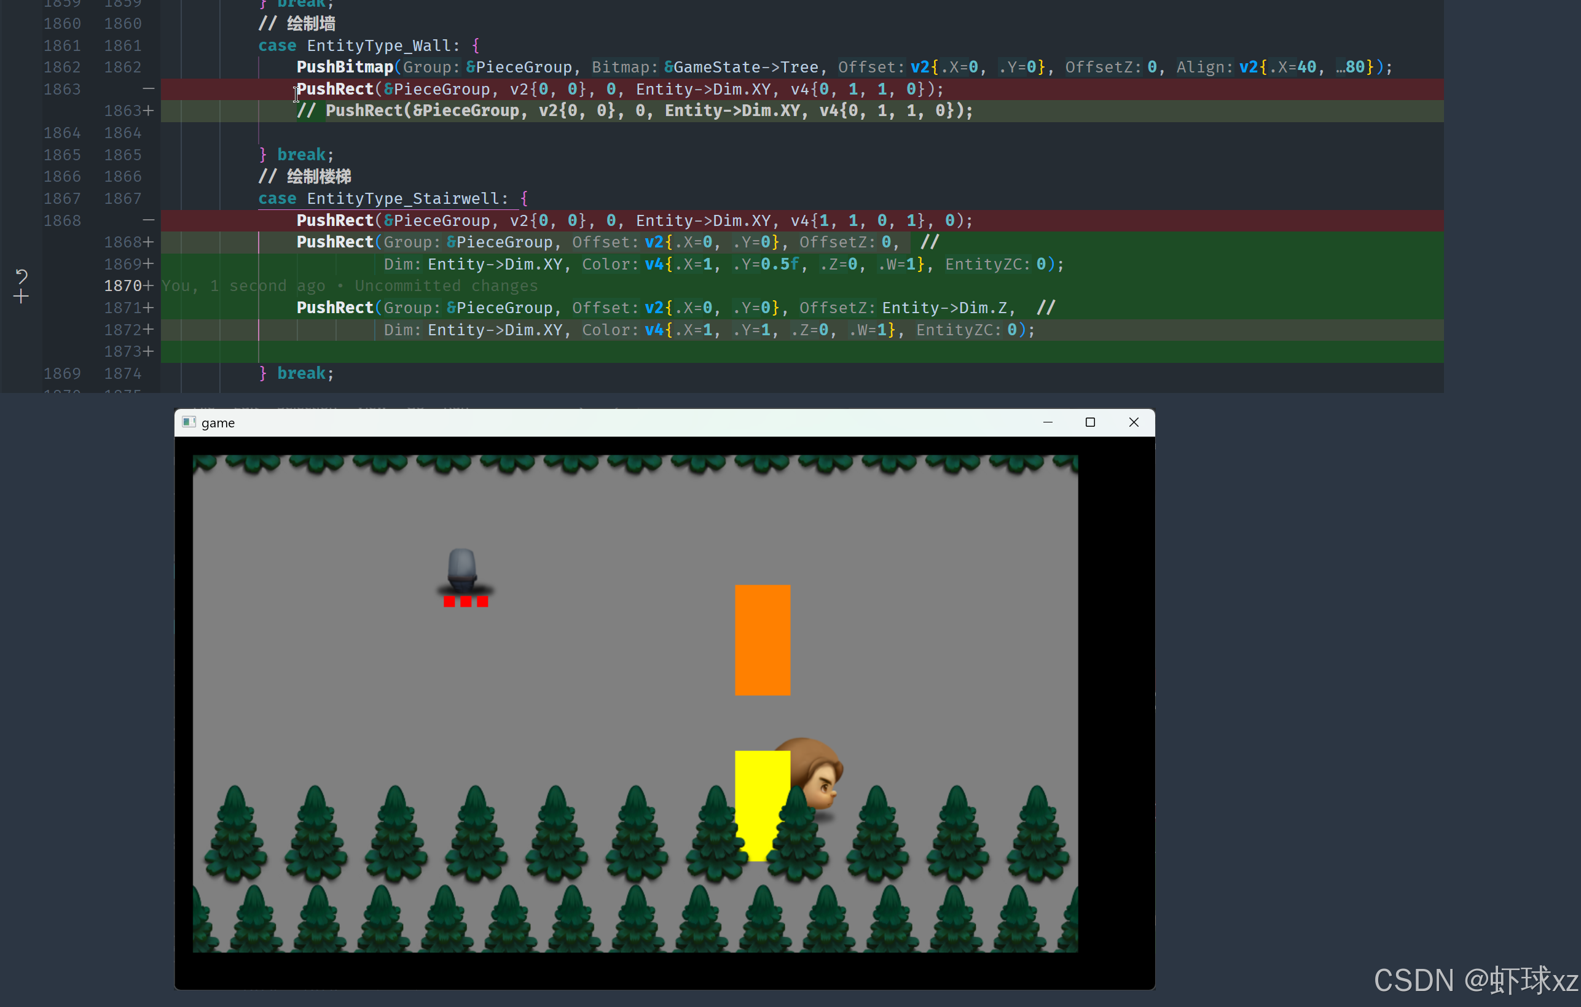Click the minus marker on deleted line 1863
Image resolution: width=1581 pixels, height=1007 pixels.
pos(149,88)
